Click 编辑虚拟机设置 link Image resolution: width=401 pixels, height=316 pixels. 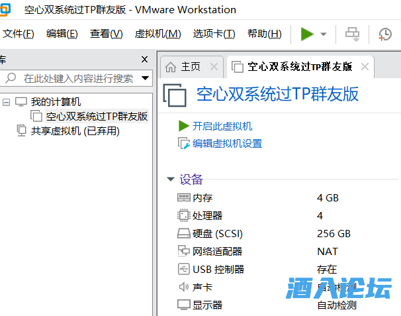coord(227,143)
